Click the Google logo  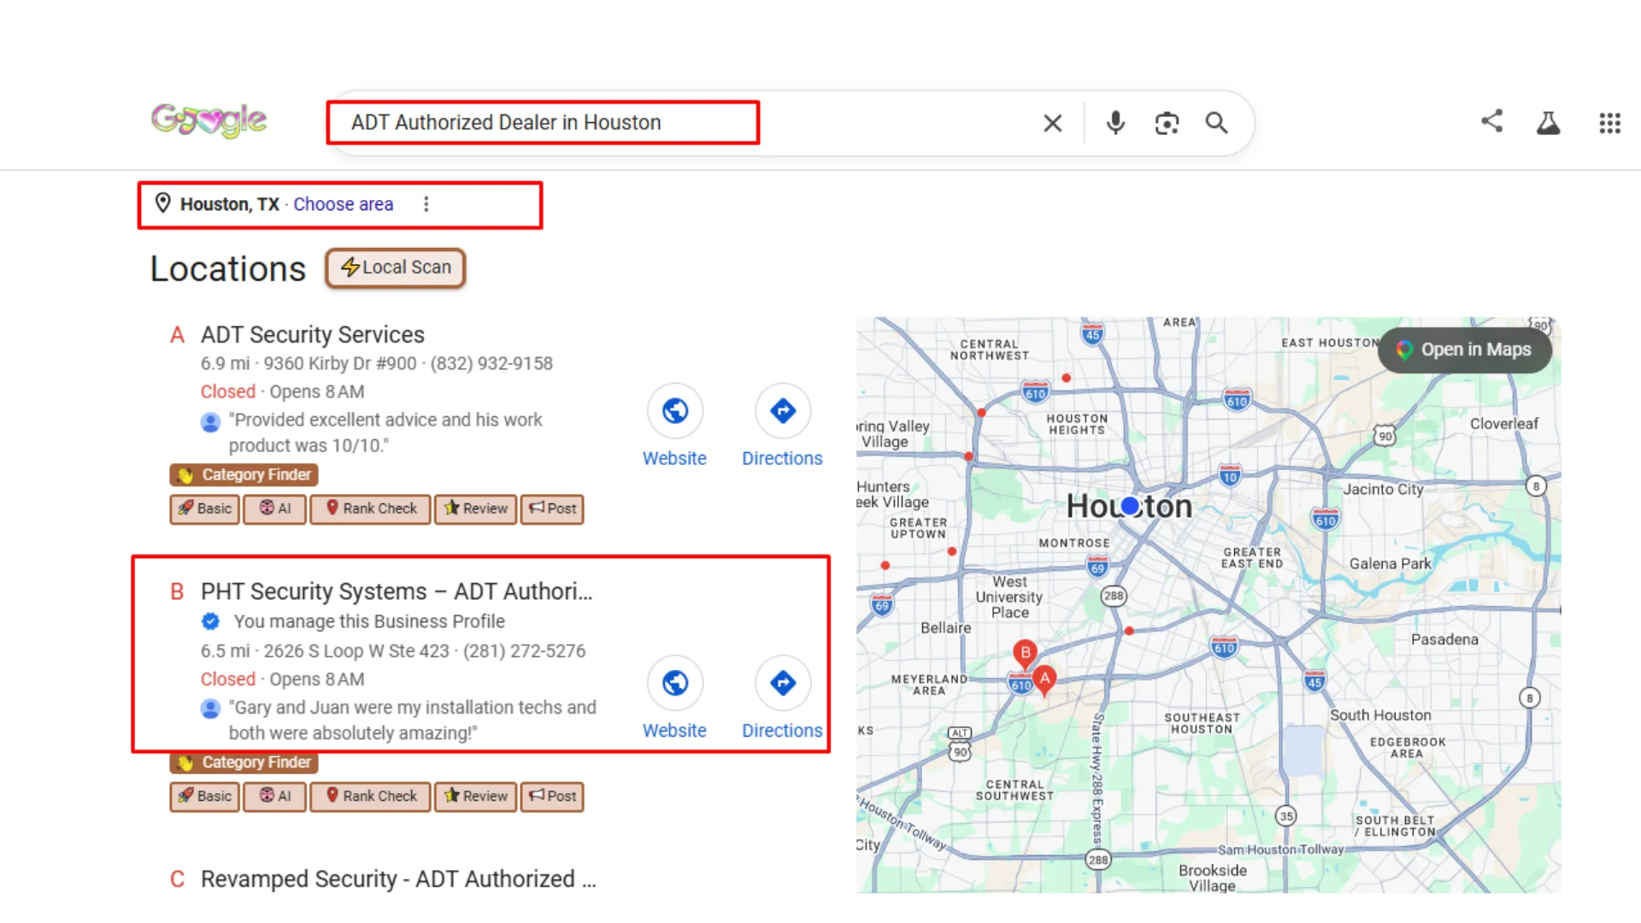(209, 121)
